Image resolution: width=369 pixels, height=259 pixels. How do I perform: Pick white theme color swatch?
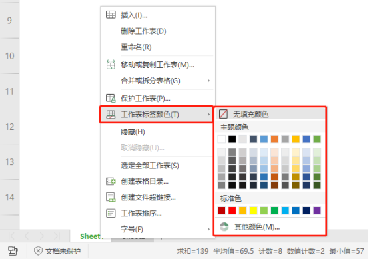click(221, 139)
